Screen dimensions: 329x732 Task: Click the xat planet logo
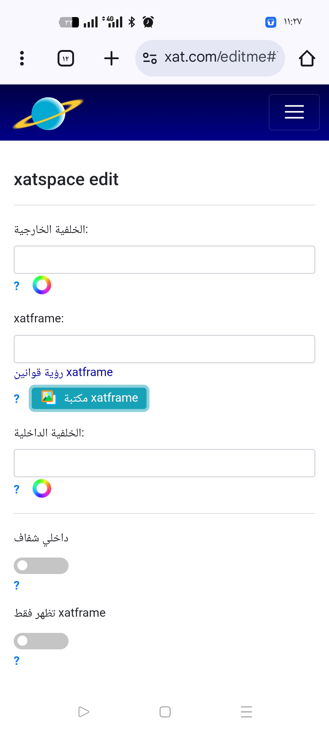pos(48,113)
